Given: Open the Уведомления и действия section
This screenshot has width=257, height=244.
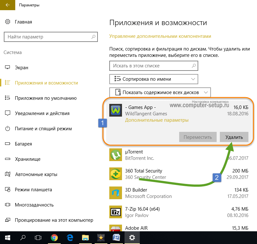Looking at the screenshot, I should tap(42, 113).
